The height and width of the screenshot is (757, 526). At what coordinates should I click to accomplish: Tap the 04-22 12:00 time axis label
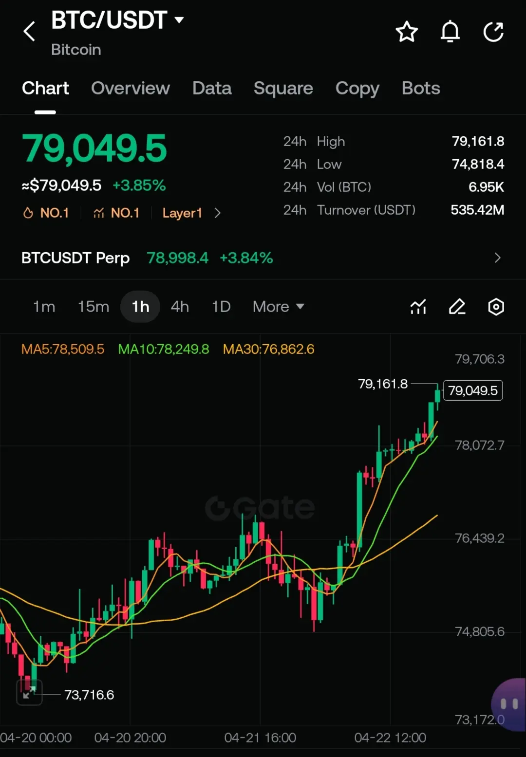point(390,738)
